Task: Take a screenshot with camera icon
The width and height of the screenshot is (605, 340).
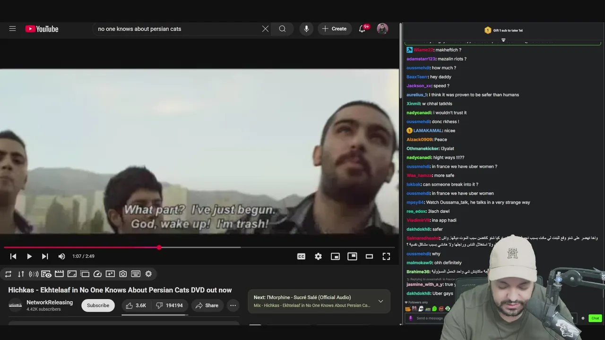Action: pos(123,274)
